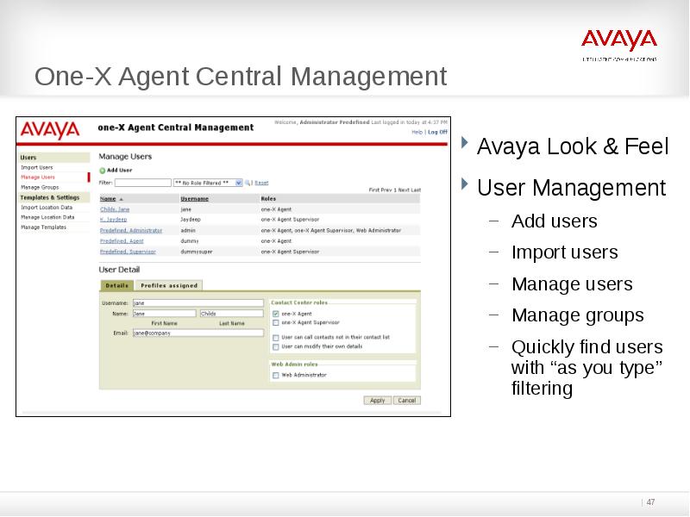Viewport: 690px width, 517px height.
Task: Click the Filter text input field
Action: [x=143, y=183]
